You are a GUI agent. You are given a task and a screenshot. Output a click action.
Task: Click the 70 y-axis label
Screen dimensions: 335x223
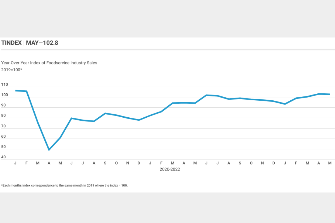[x=3, y=126]
